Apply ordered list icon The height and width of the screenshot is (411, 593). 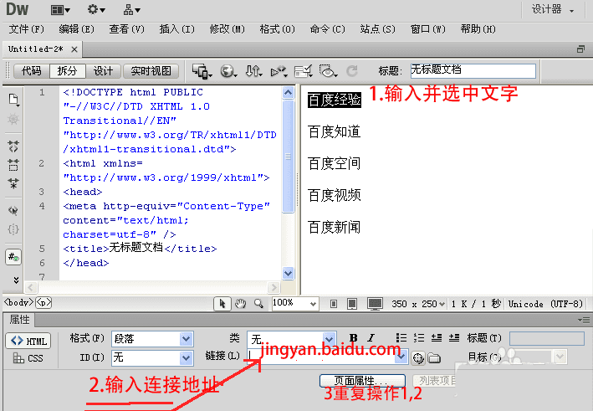(x=419, y=337)
